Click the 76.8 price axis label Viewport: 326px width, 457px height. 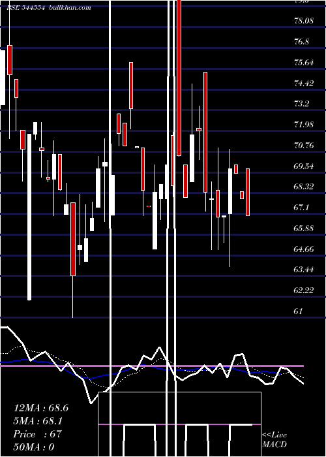click(301, 42)
